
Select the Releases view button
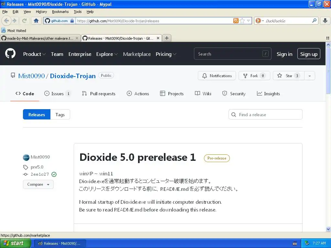coord(37,115)
